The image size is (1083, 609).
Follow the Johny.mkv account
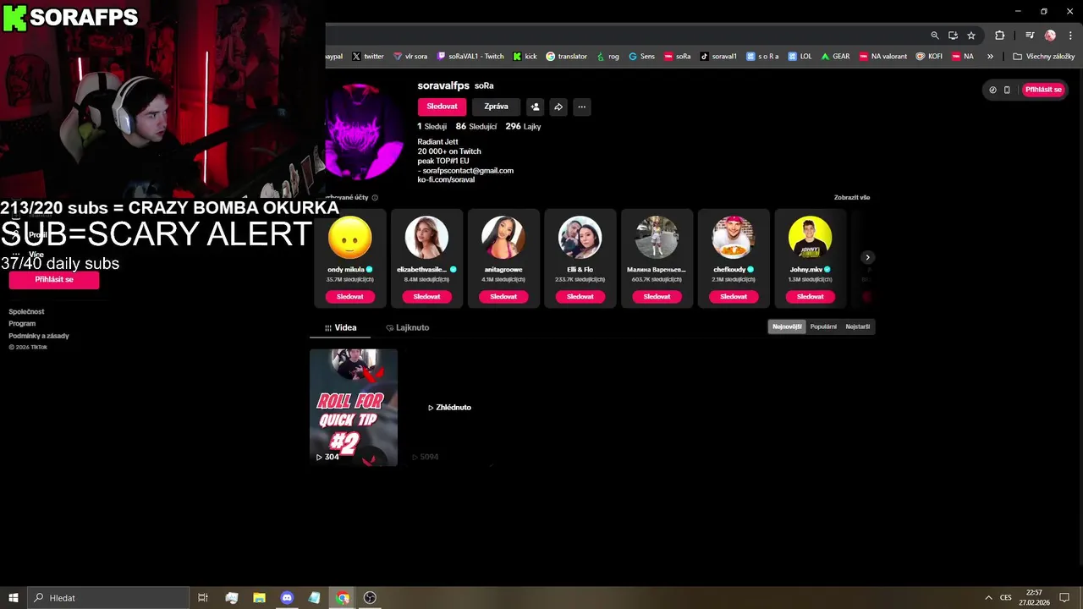click(810, 296)
